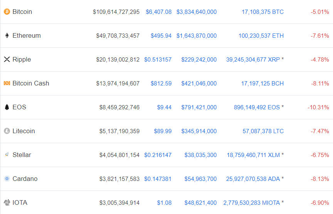Select Litecoin market cap $5,137,190,359
The width and height of the screenshot is (333, 214).
[x=119, y=131]
